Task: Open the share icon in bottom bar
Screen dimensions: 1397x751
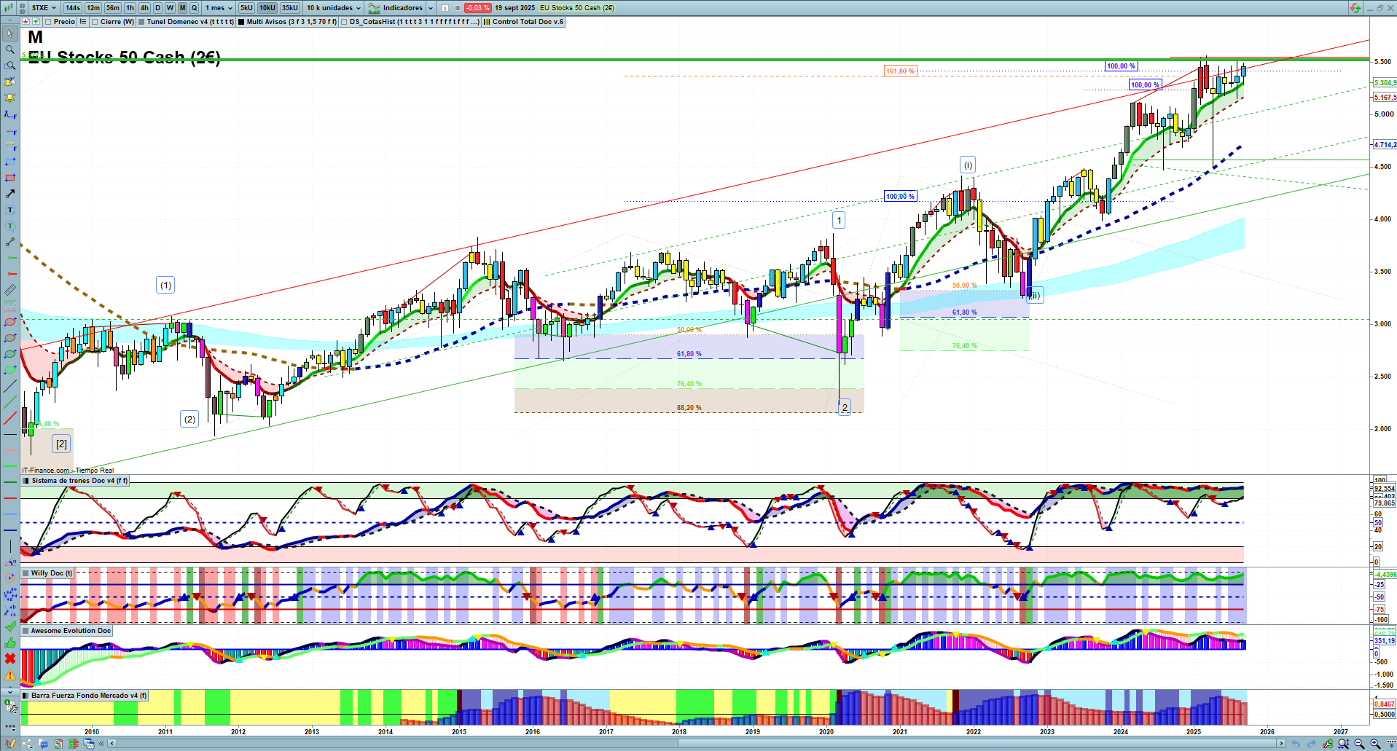Action: [x=28, y=744]
